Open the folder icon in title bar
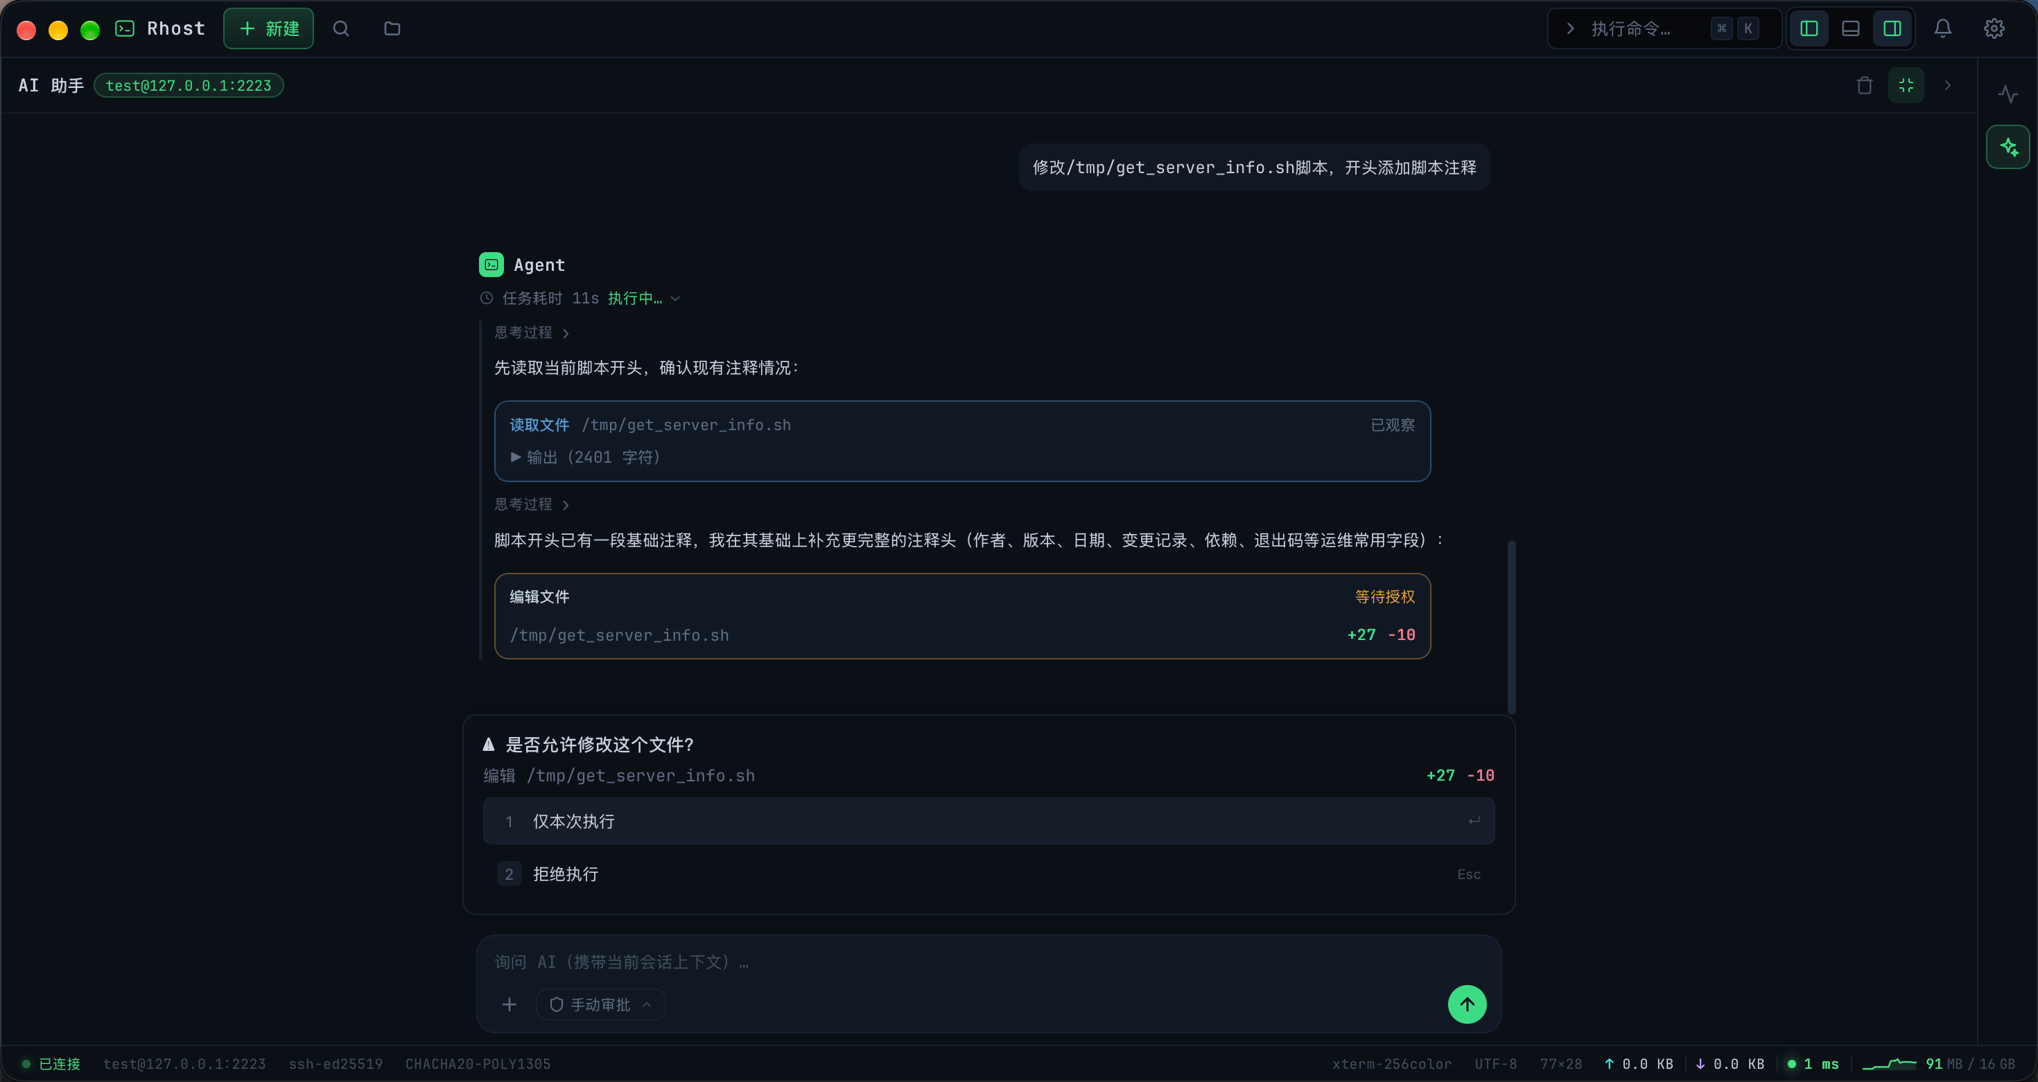Viewport: 2038px width, 1082px height. pos(392,28)
